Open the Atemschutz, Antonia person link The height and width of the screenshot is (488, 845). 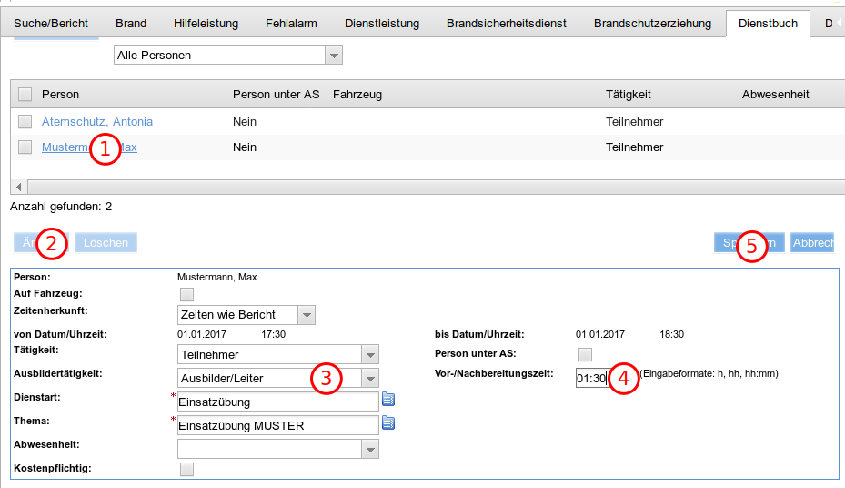click(x=97, y=122)
